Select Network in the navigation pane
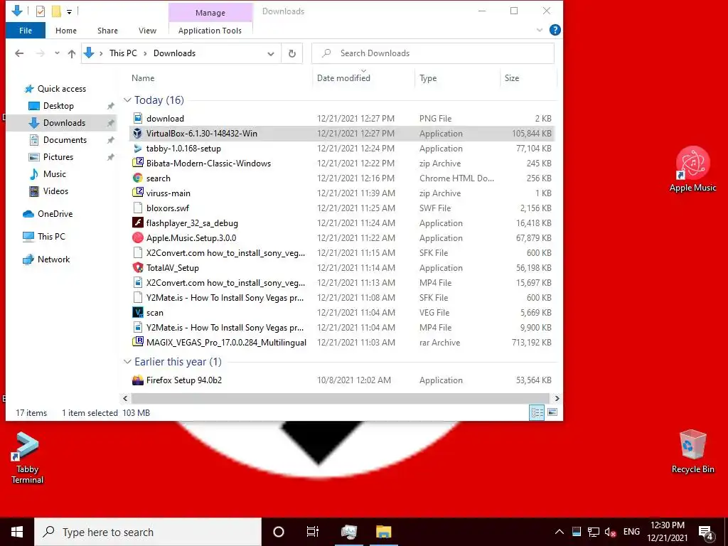The width and height of the screenshot is (728, 546). pos(53,259)
